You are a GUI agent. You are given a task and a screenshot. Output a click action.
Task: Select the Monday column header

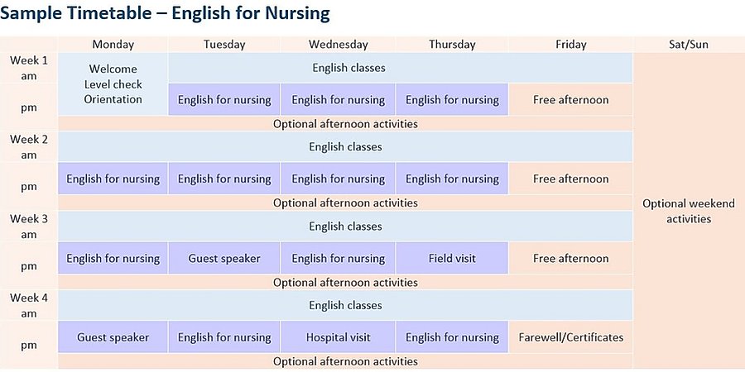pyautogui.click(x=113, y=45)
